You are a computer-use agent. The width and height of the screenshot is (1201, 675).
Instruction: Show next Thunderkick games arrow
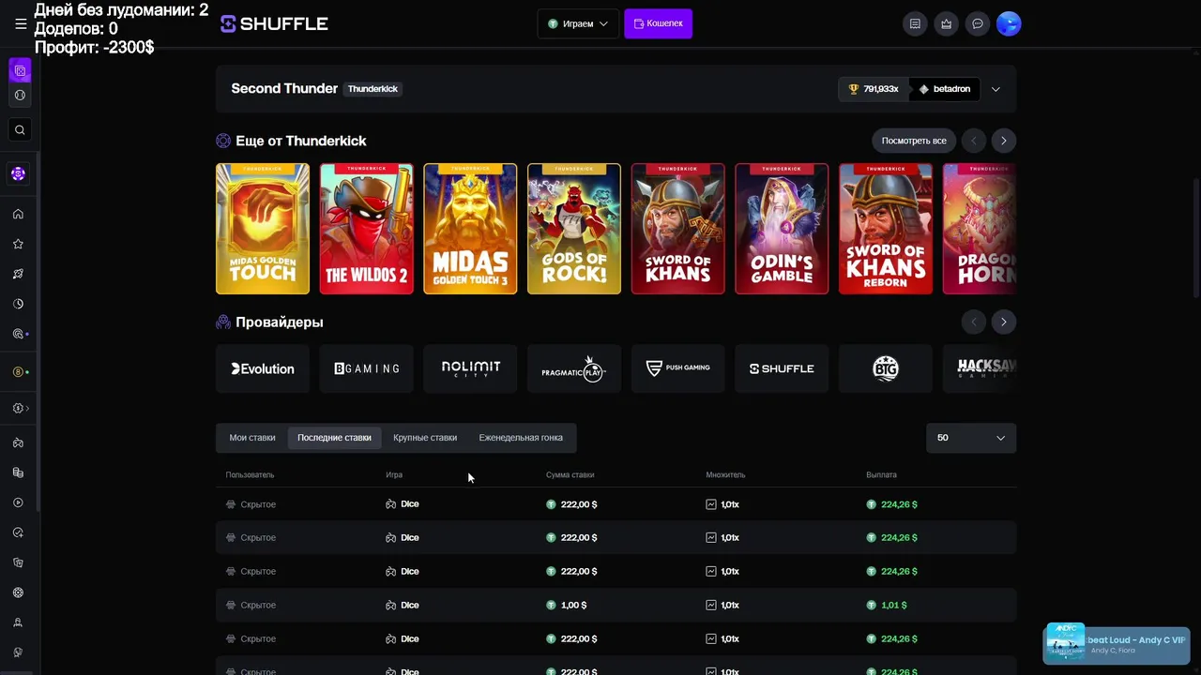tap(1003, 141)
